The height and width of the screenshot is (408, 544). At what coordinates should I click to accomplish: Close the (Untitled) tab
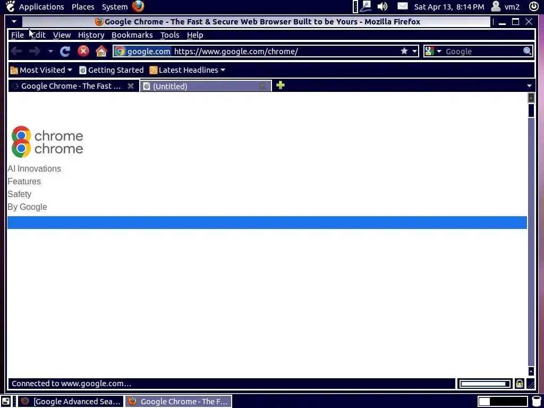262,87
